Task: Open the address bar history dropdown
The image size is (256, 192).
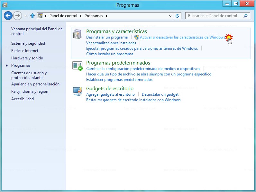Action: 170,16
